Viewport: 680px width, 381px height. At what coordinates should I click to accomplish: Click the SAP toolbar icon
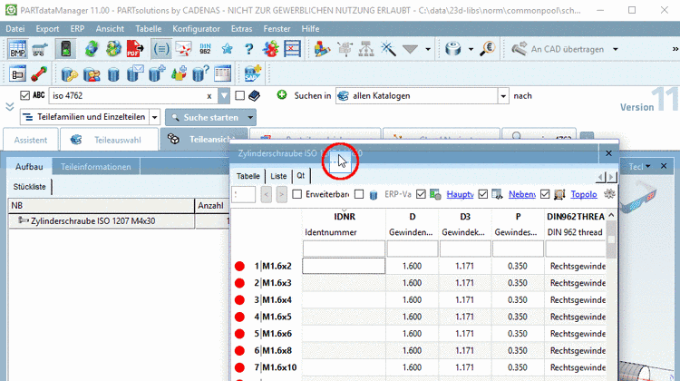(x=251, y=73)
